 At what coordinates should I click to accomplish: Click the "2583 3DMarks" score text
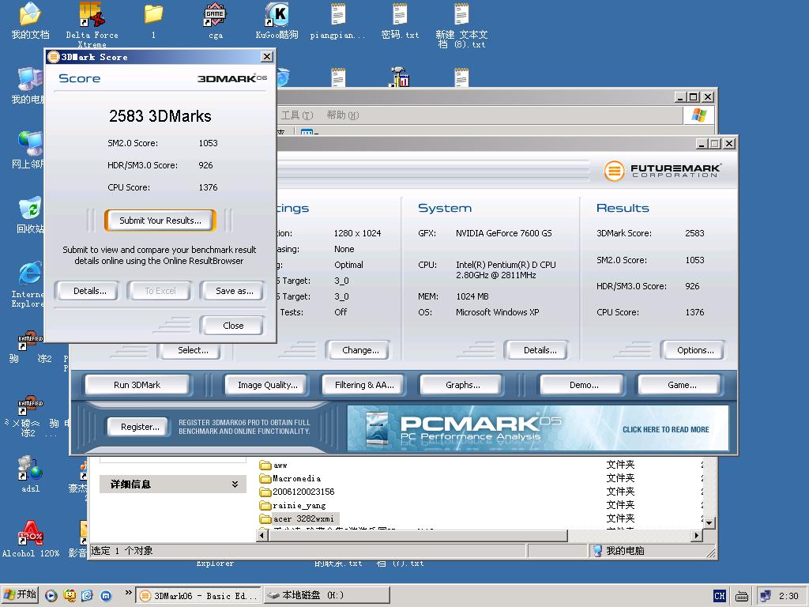click(160, 116)
